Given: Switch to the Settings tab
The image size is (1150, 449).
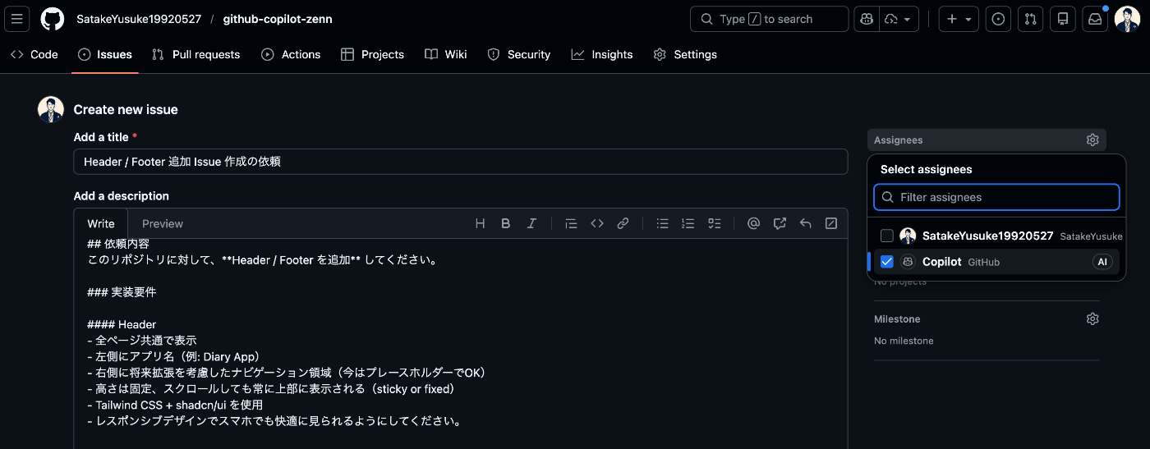Looking at the screenshot, I should point(685,54).
